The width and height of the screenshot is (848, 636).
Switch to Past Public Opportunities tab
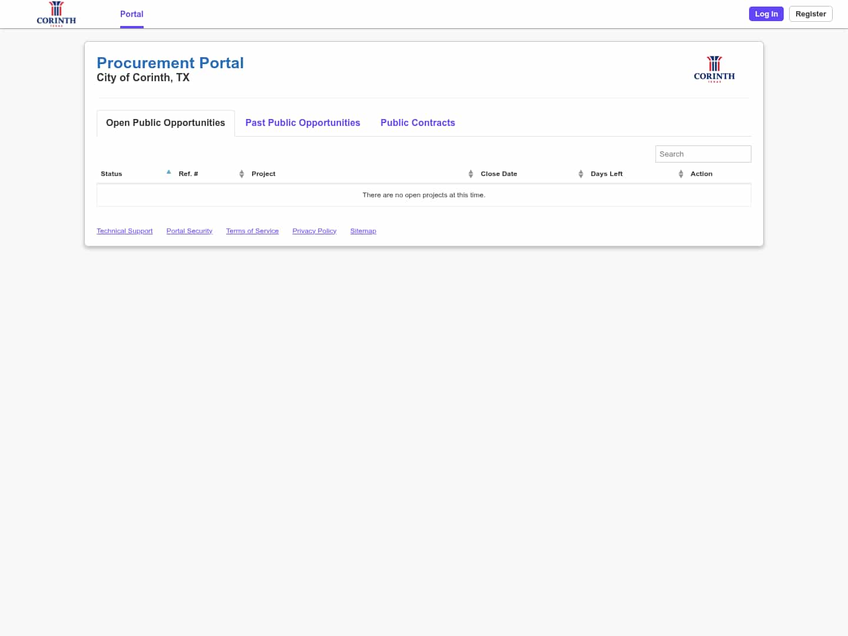[x=303, y=123]
